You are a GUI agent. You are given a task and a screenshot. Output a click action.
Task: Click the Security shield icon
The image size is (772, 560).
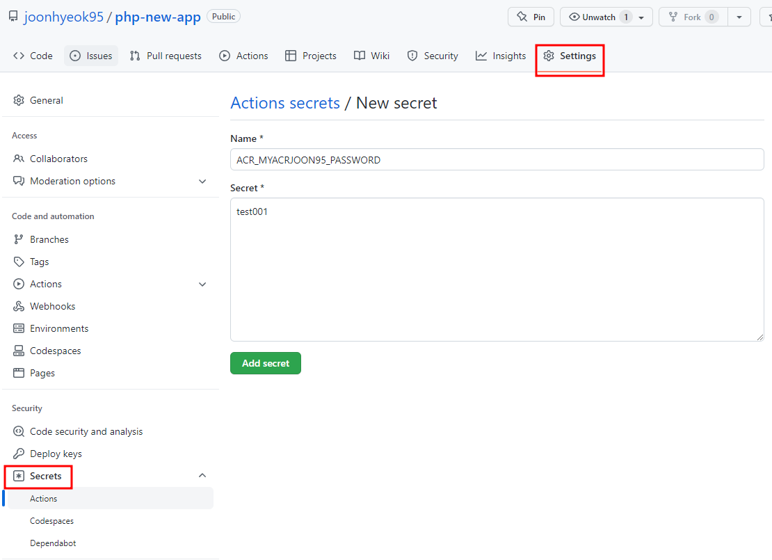point(412,56)
